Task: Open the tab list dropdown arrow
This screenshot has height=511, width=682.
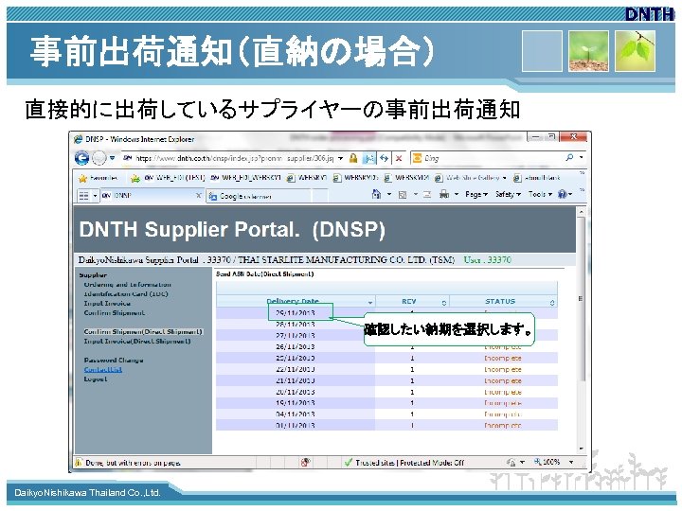Action: [95, 196]
